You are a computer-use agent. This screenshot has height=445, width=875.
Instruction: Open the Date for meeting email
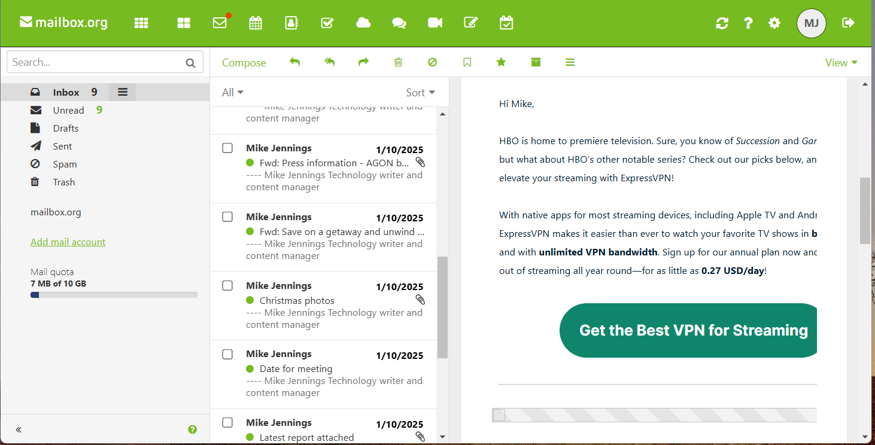[323, 374]
